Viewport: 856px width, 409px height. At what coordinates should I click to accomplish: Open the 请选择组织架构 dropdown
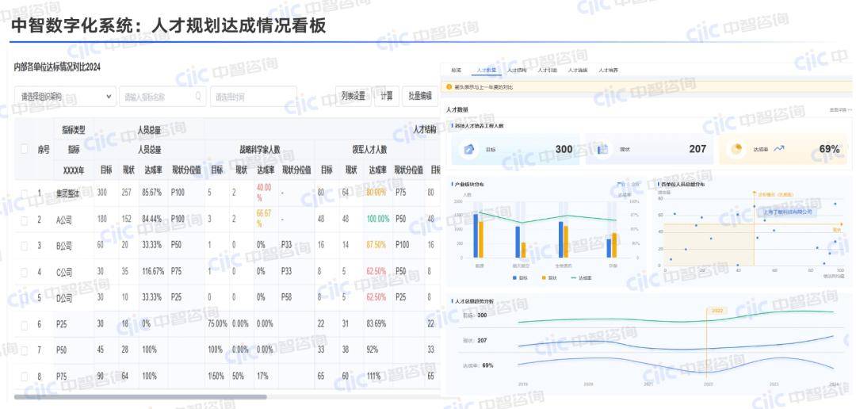click(65, 97)
